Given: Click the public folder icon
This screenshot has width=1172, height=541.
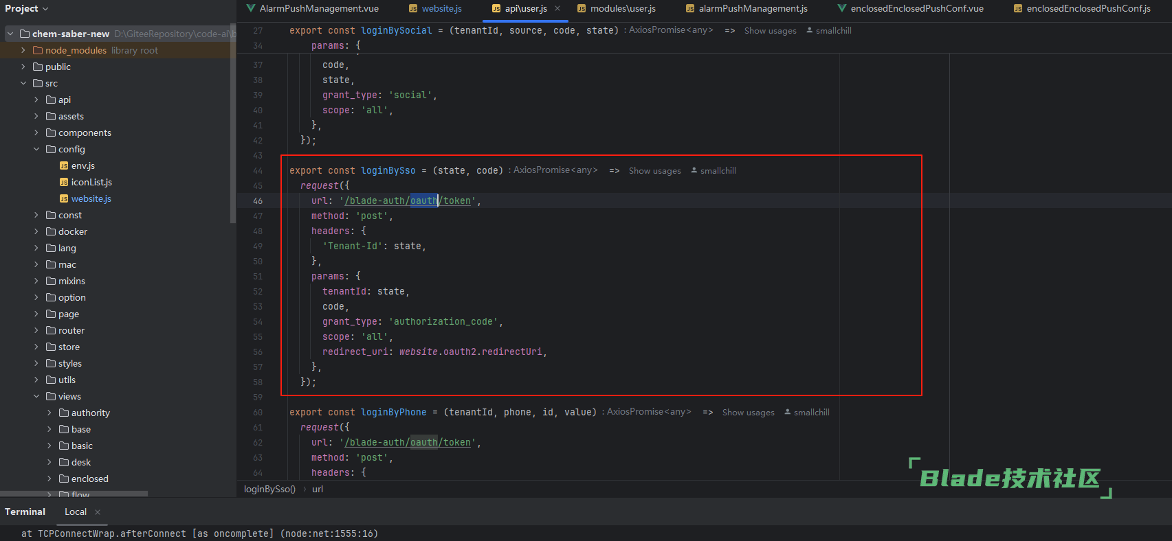Looking at the screenshot, I should tap(38, 67).
